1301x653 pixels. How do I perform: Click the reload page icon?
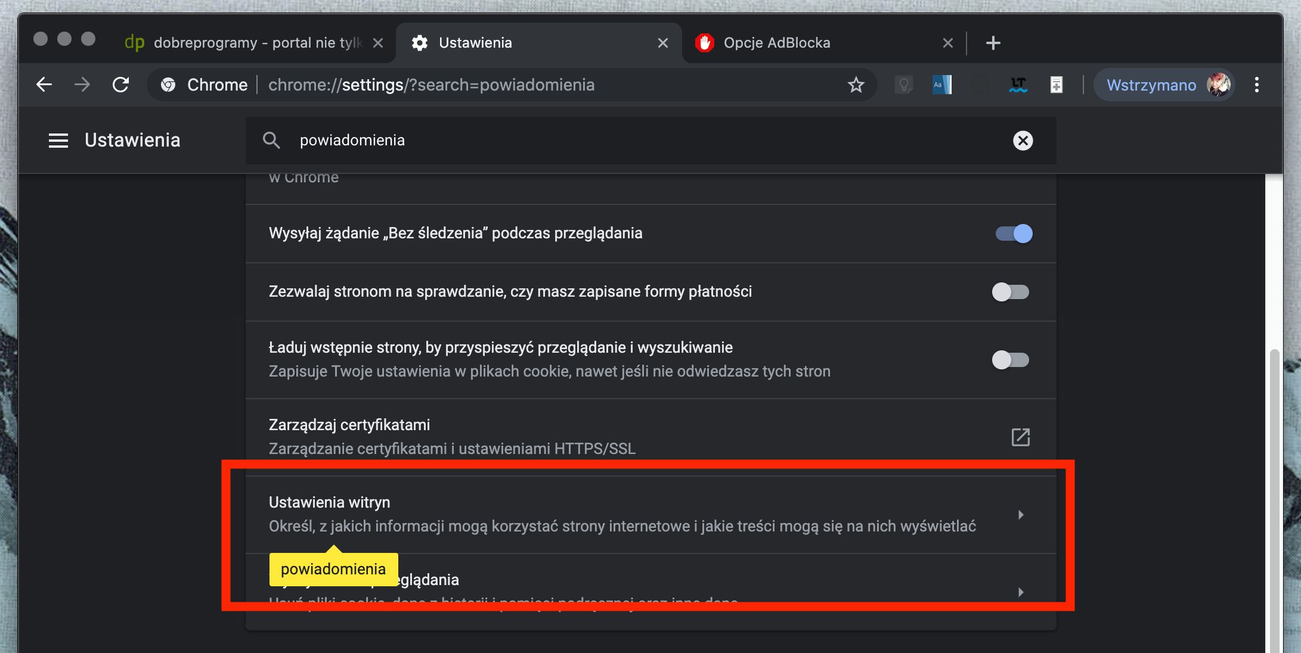coord(121,85)
